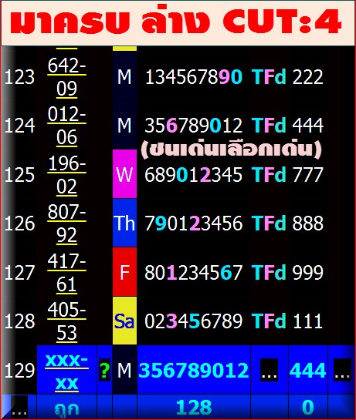Viewport: 356px width, 420px height.
Task: Click TFd 999 in row 127
Action: point(287,272)
